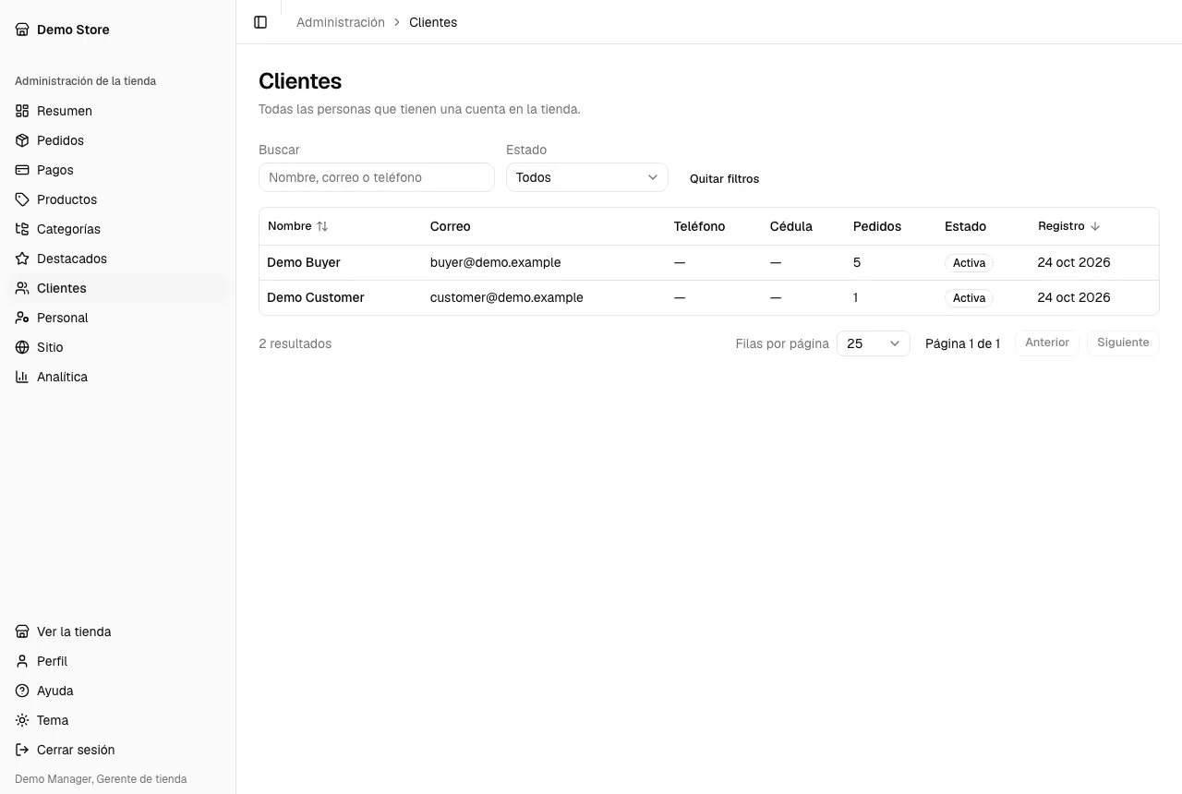
Task: Open the Pagos credit card icon
Action: click(22, 170)
